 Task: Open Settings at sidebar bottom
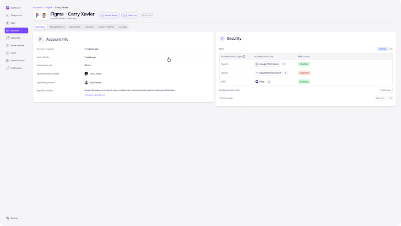tap(14, 218)
